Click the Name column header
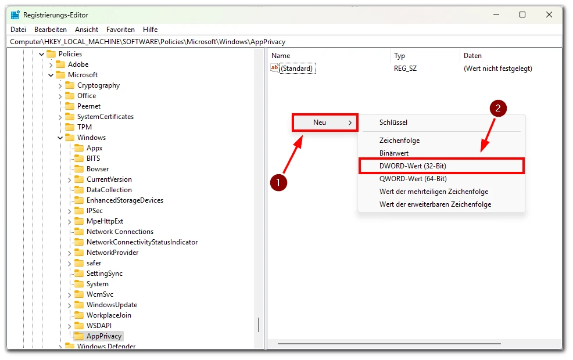This screenshot has width=573, height=360. tap(330, 56)
